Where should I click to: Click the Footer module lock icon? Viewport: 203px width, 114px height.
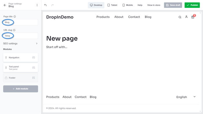pos(6,78)
